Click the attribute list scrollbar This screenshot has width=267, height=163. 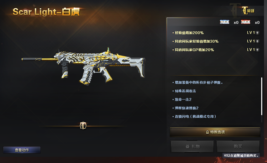pyautogui.click(x=262, y=96)
